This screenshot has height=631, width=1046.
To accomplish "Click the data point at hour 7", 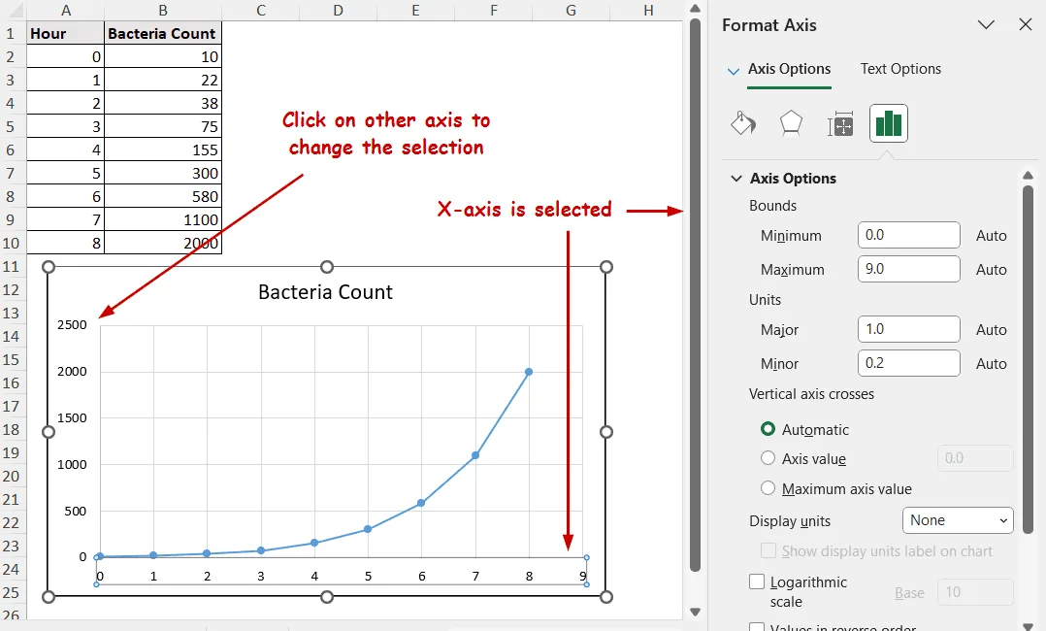I will [x=475, y=455].
